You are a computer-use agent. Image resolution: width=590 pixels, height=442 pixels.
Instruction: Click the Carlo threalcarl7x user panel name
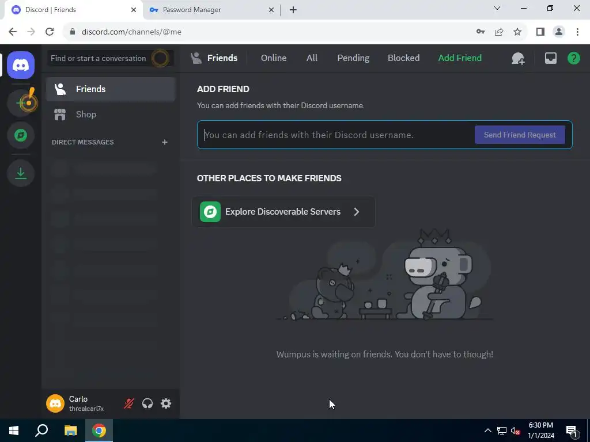click(86, 403)
